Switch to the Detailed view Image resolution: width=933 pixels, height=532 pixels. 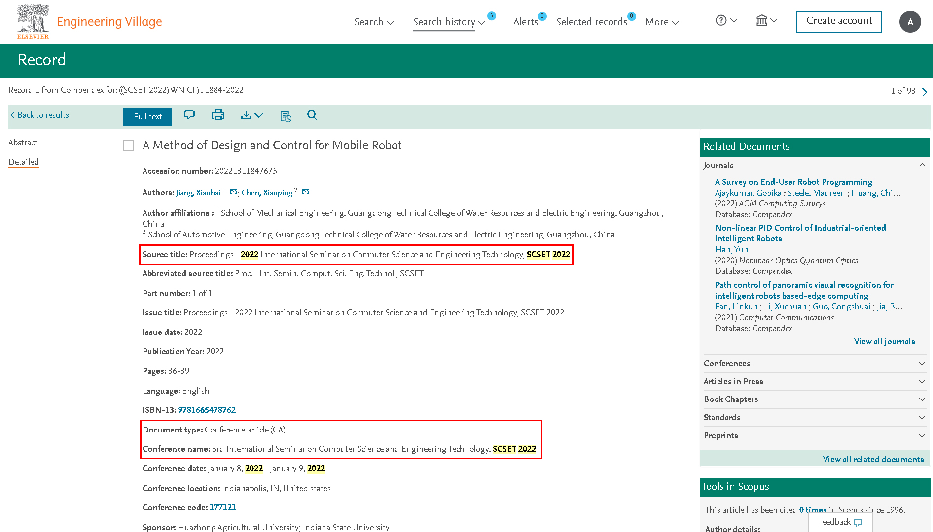point(23,162)
